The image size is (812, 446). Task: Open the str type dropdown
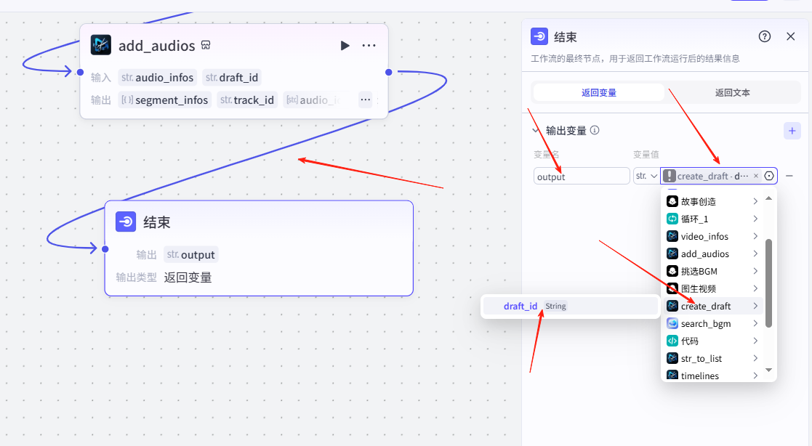pyautogui.click(x=646, y=176)
